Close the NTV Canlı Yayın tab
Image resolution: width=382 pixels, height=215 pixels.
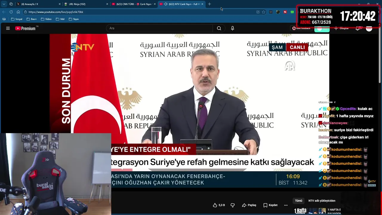click(202, 4)
